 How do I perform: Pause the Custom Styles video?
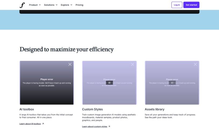[x=109, y=83]
